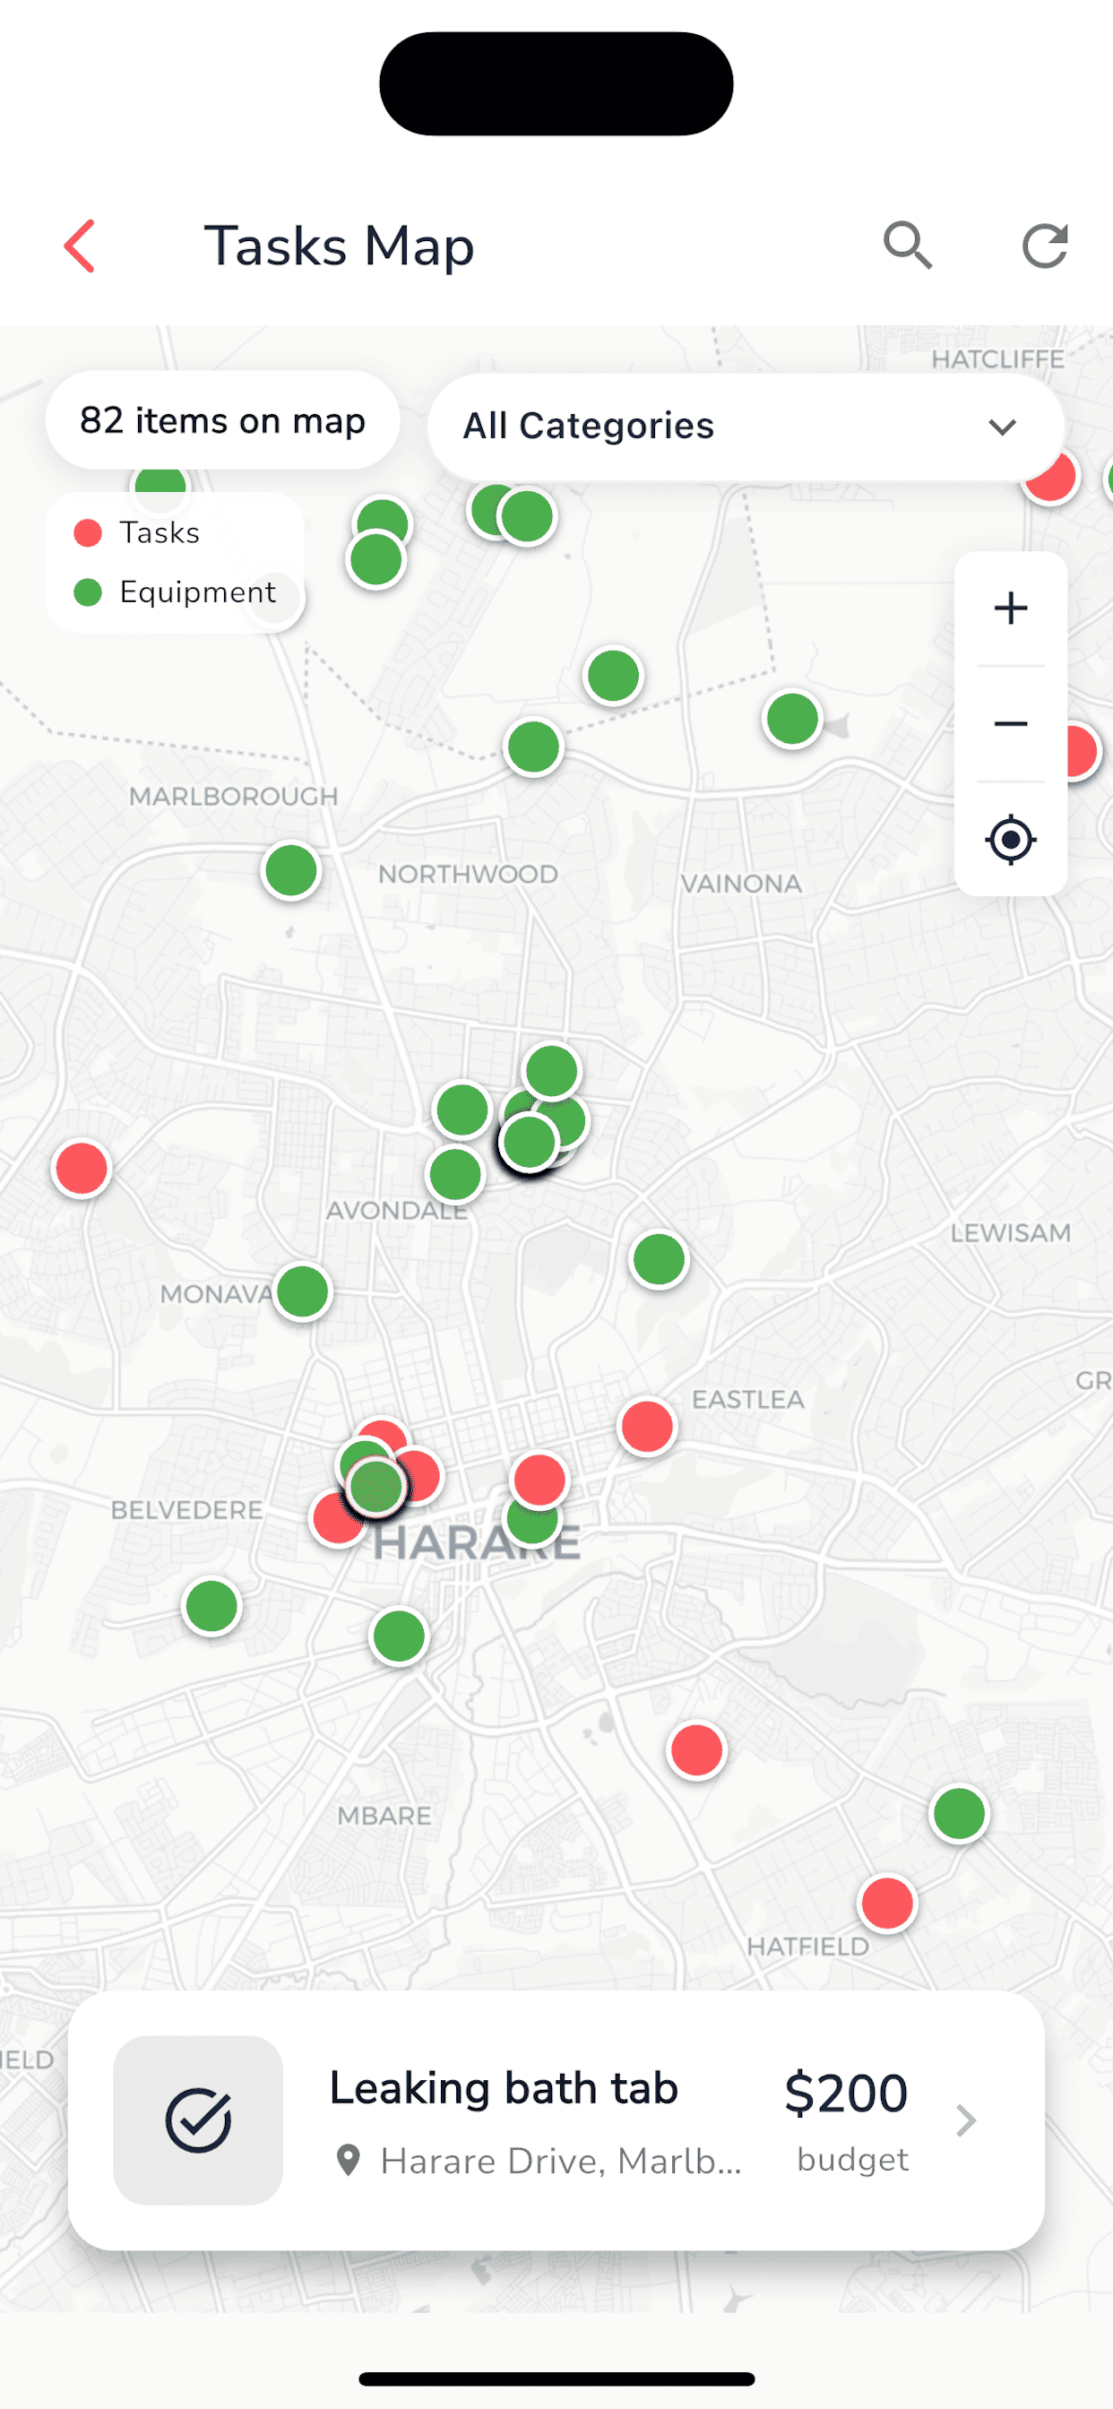This screenshot has width=1113, height=2409.
Task: Tap the red Tasks legend dot
Action: point(88,533)
